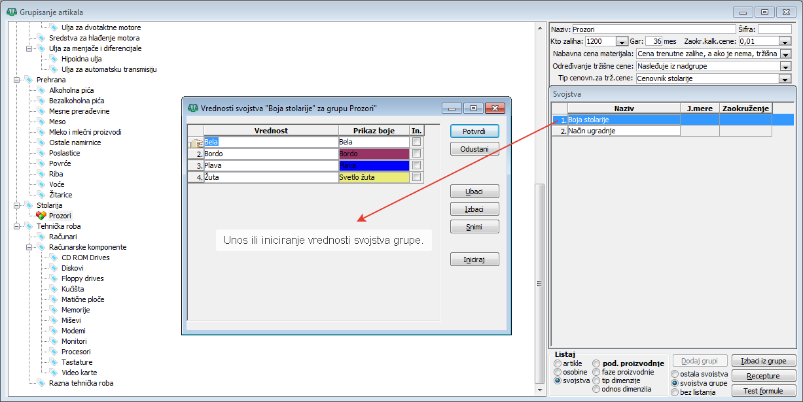Select Procesori in the group tree
Screen dimensions: 803x402
[77, 352]
